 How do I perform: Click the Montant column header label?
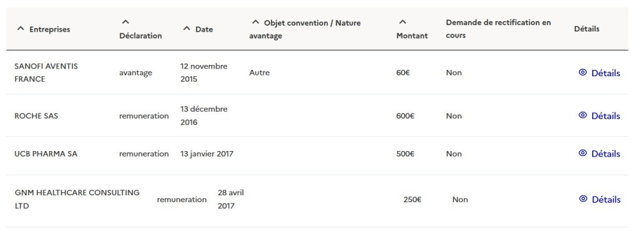tap(412, 36)
